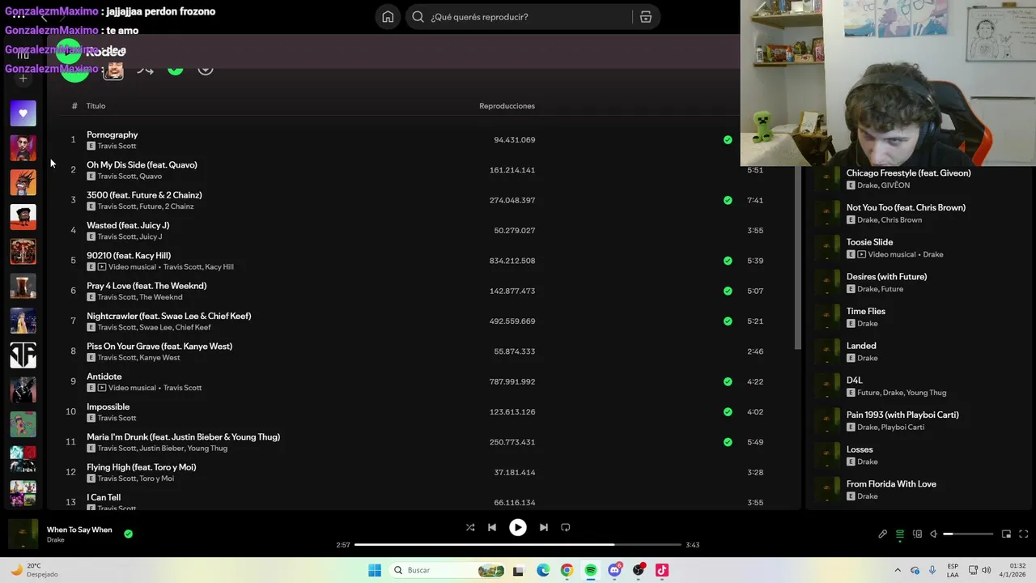Open Windows Start menu
The width and height of the screenshot is (1036, 583).
click(375, 570)
